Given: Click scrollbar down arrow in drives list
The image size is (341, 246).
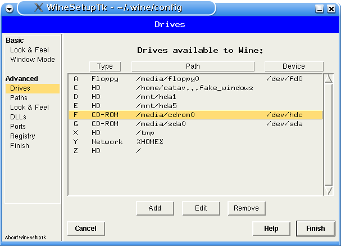Looking at the screenshot, I should pyautogui.click(x=328, y=190).
